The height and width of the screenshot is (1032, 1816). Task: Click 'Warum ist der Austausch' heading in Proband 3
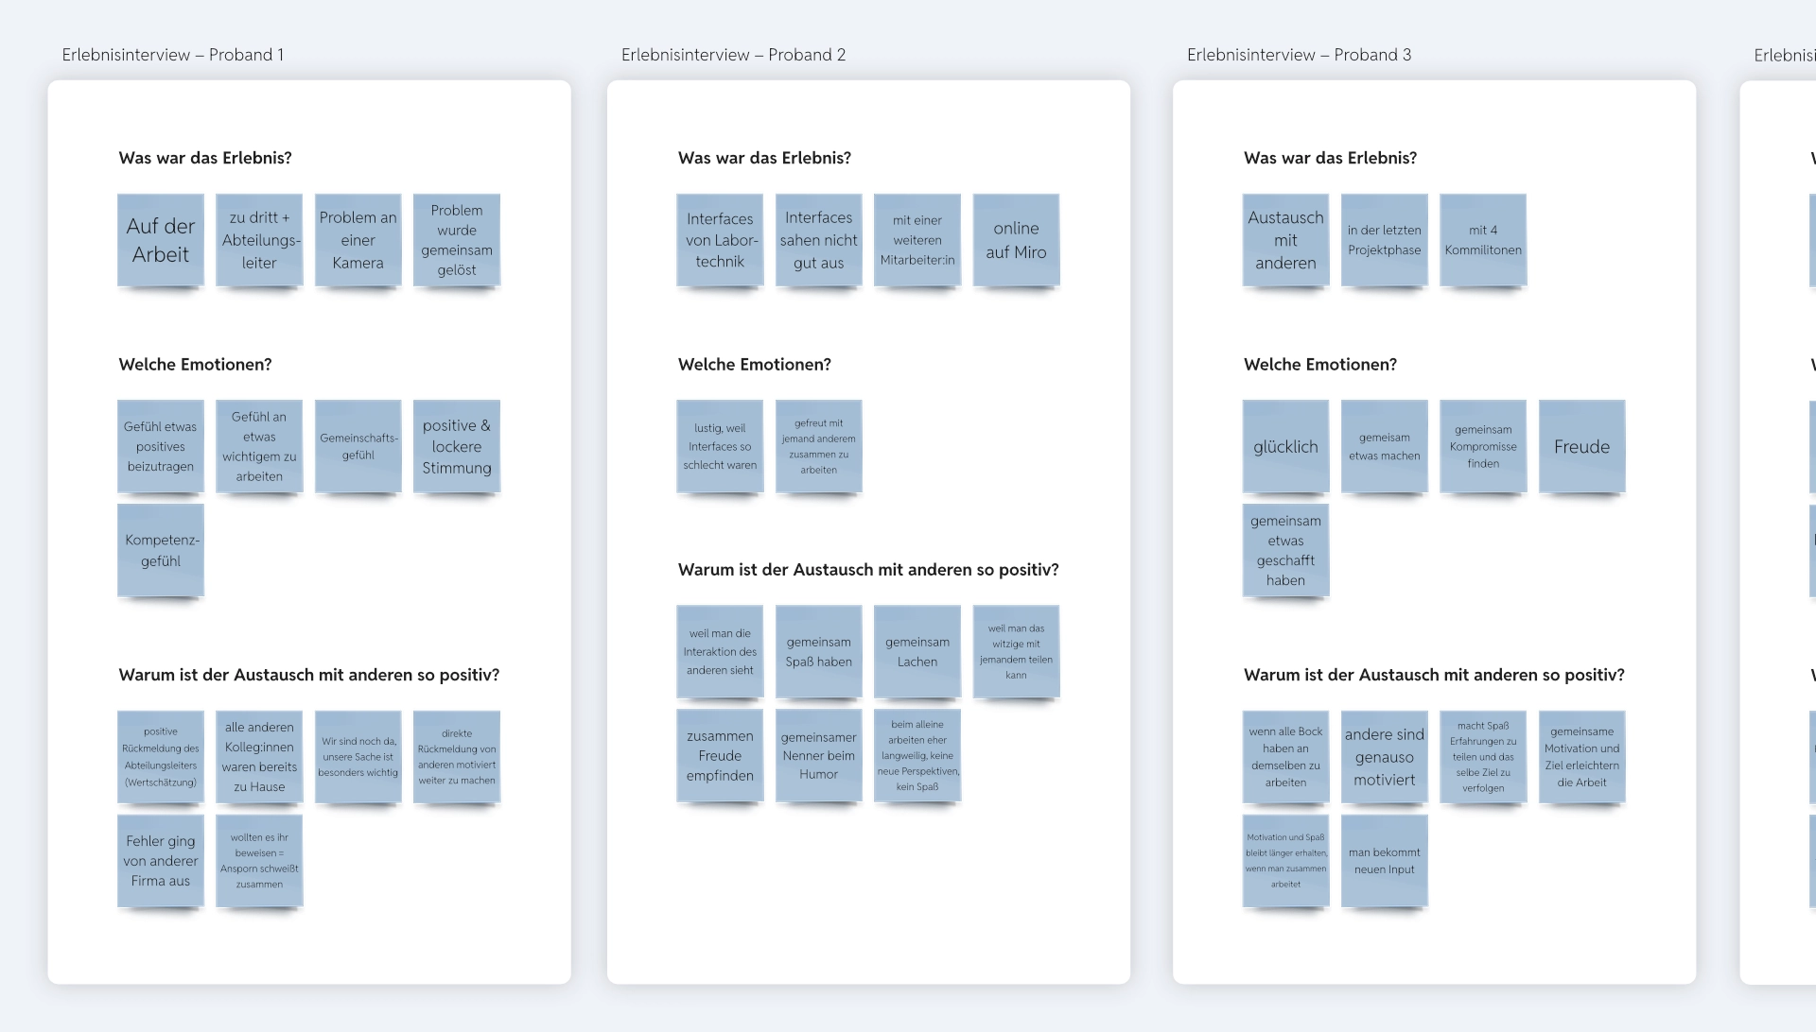[1434, 675]
